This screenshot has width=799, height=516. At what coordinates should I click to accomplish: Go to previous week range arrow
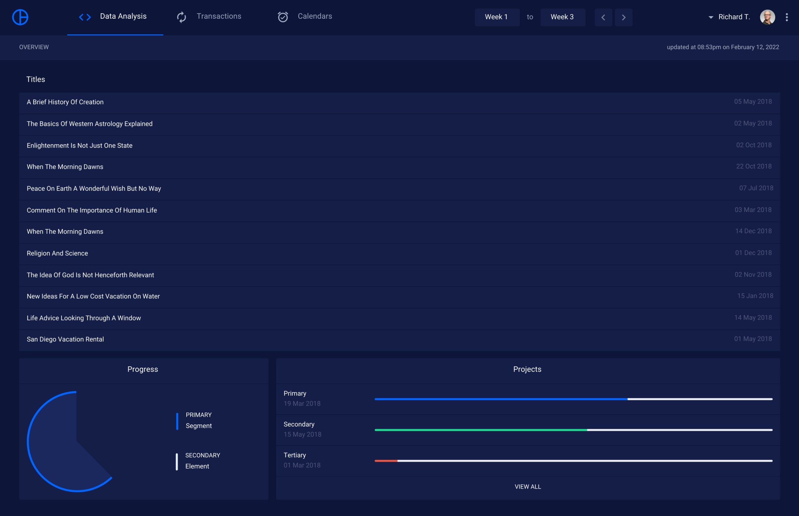pyautogui.click(x=603, y=17)
